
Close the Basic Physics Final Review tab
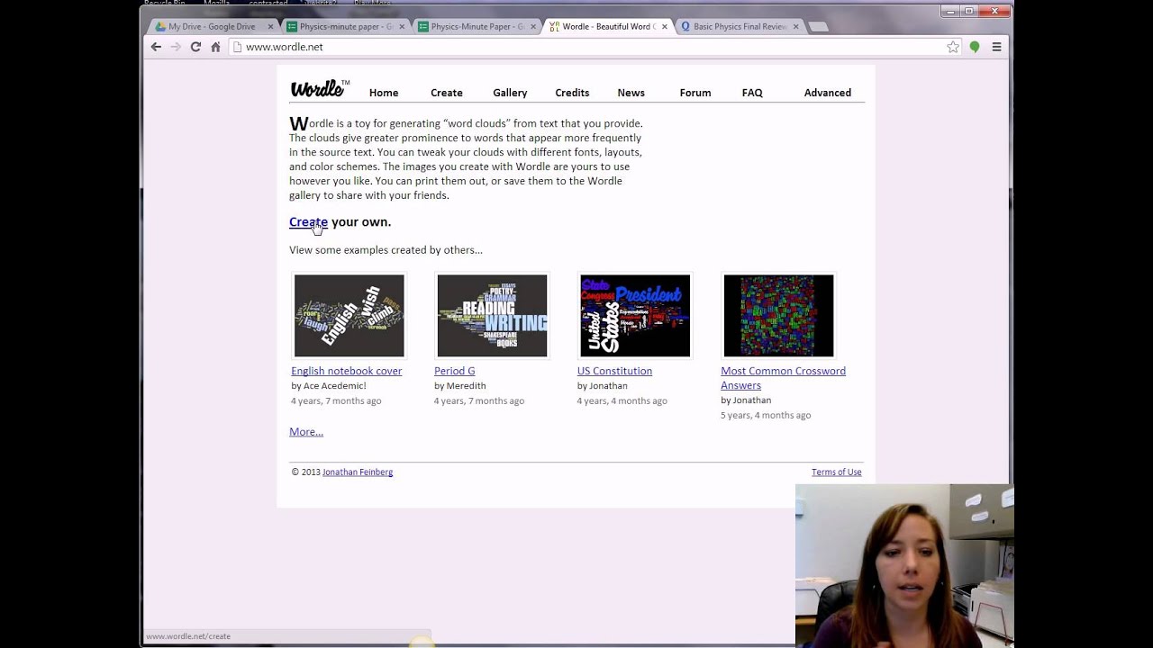(796, 27)
